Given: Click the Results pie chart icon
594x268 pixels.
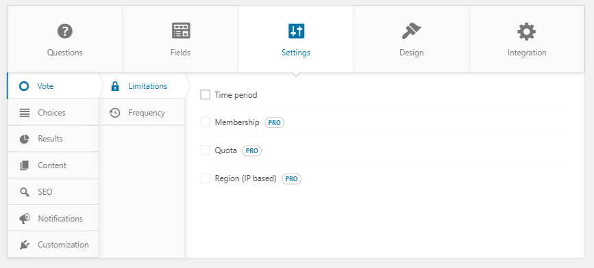Looking at the screenshot, I should coord(24,139).
